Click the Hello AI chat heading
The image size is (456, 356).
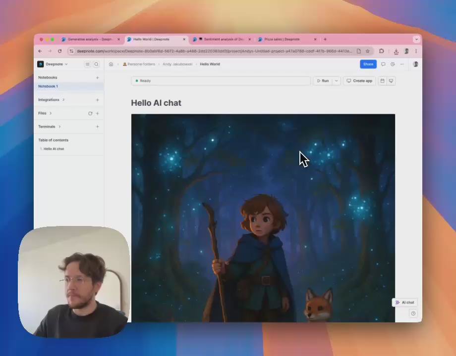[156, 103]
